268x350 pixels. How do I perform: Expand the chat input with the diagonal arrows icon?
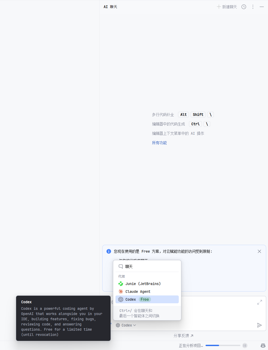coord(260,302)
